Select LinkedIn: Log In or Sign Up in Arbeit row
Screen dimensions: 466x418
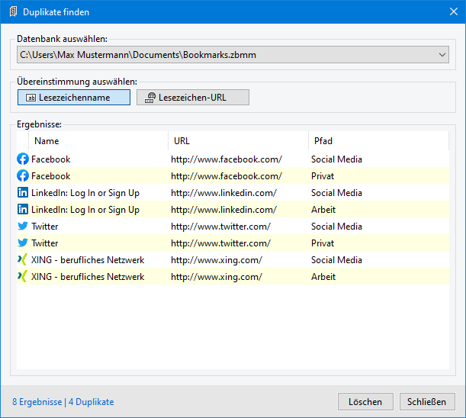pos(85,210)
